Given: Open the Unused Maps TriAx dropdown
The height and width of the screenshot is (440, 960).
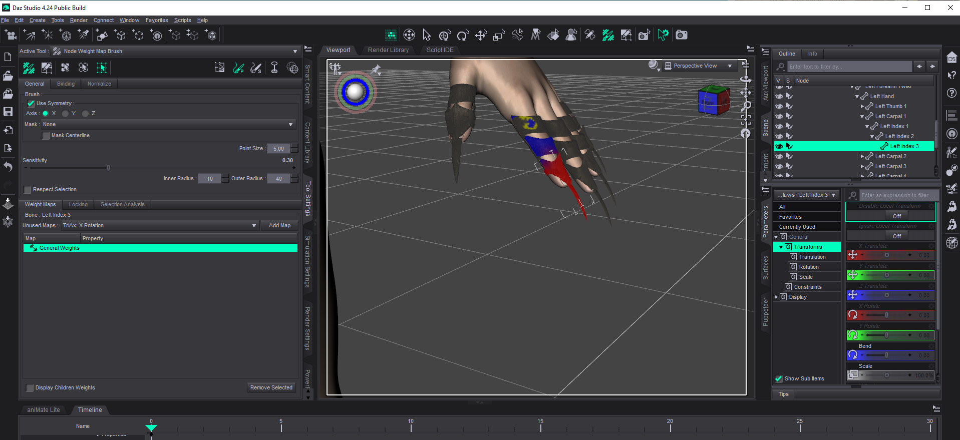Looking at the screenshot, I should 159,226.
